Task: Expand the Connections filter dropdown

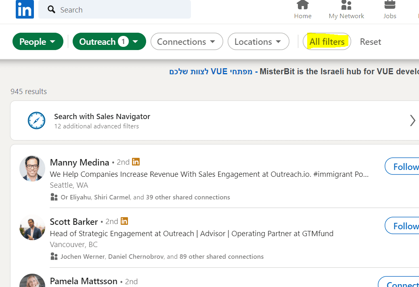Action: (187, 42)
